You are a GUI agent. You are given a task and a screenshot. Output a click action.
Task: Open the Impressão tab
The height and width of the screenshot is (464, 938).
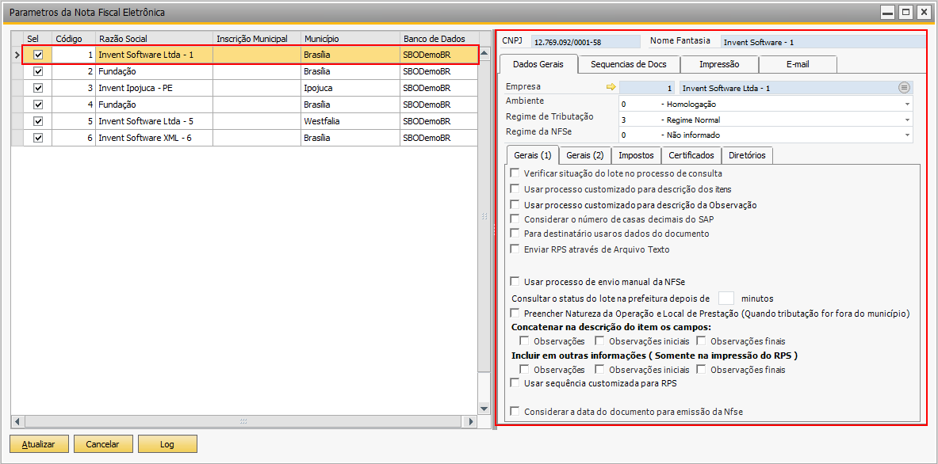[720, 64]
